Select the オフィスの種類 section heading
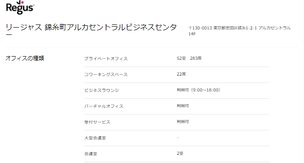 pos(25,58)
